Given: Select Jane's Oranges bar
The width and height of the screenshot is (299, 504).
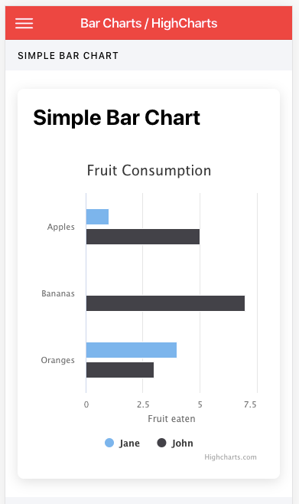Looking at the screenshot, I should [132, 350].
